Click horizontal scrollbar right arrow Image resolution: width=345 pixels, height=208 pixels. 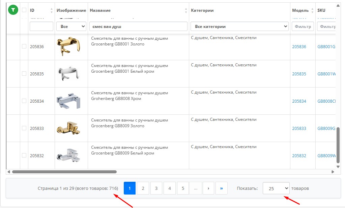coord(333,172)
